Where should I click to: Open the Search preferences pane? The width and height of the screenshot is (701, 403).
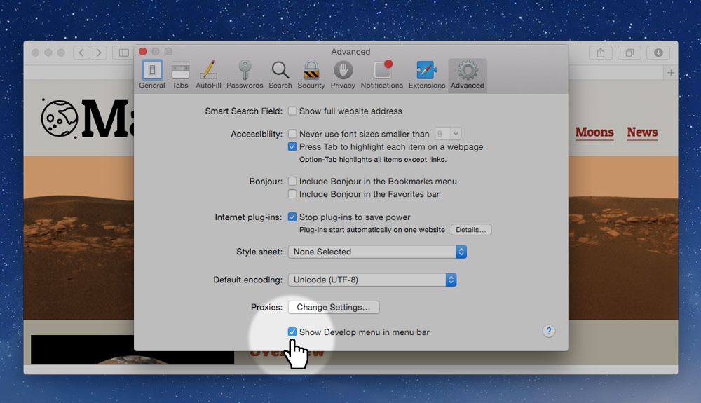click(x=280, y=75)
